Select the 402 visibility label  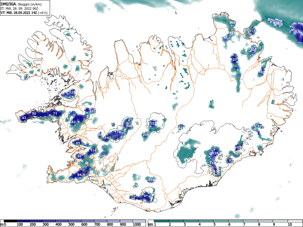coord(238,147)
